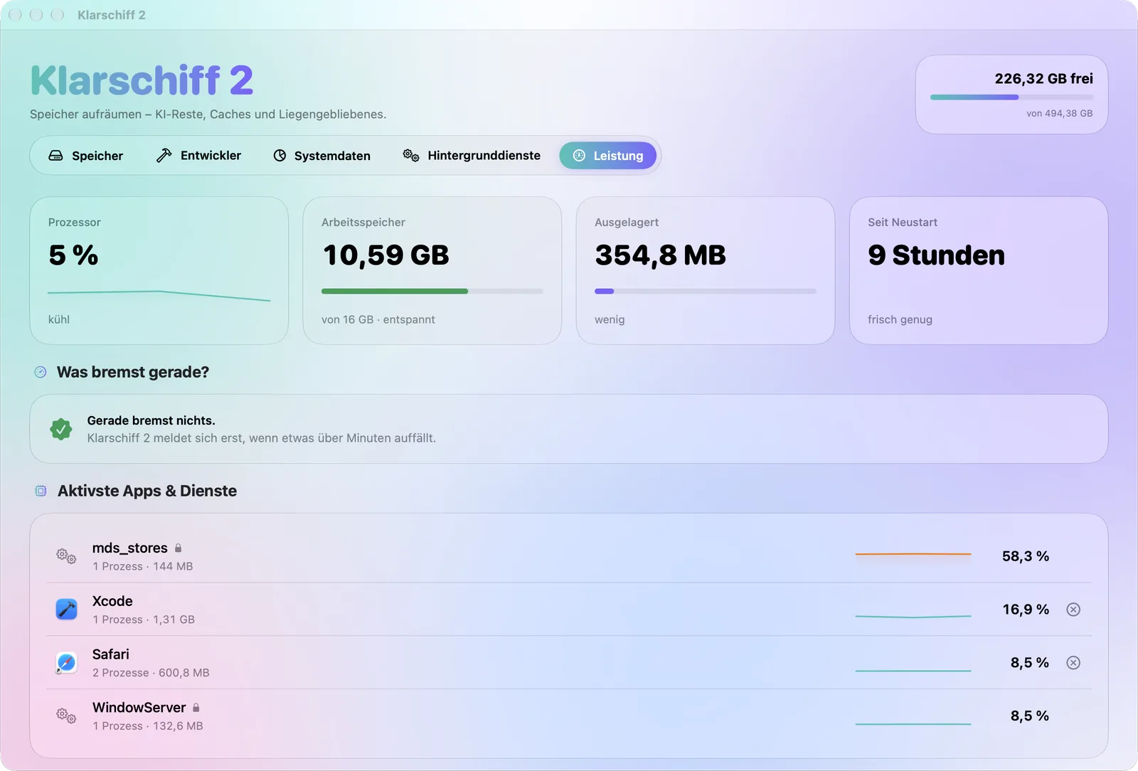Click the 226,32 GB frei label
The image size is (1138, 771).
[x=1043, y=78]
